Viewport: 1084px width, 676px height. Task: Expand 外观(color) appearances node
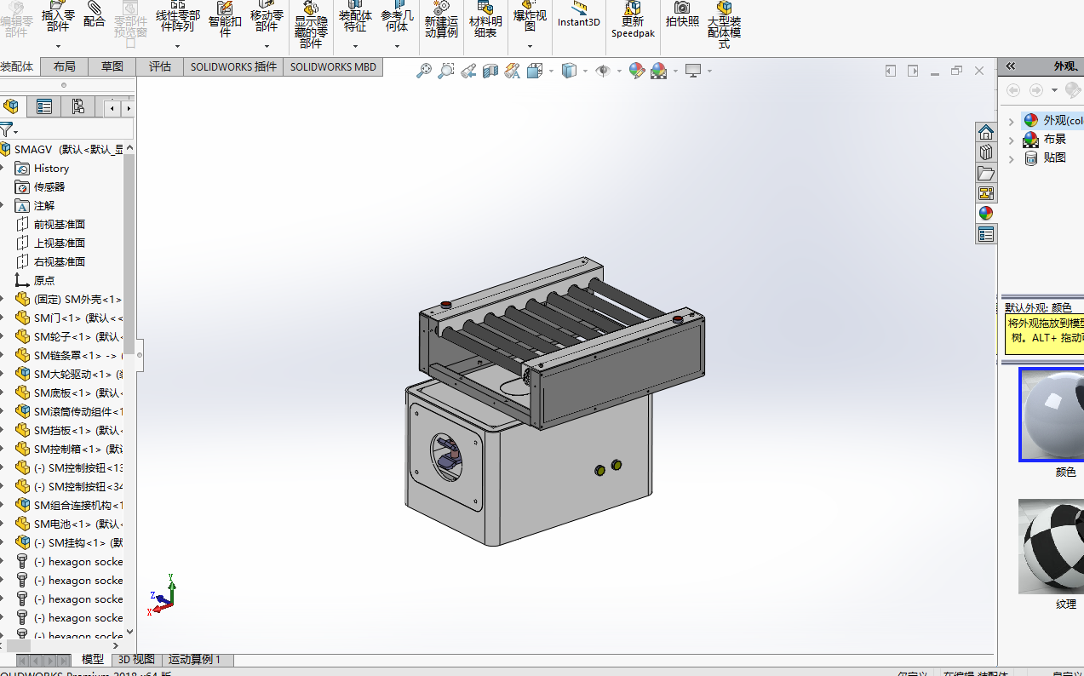[1011, 121]
